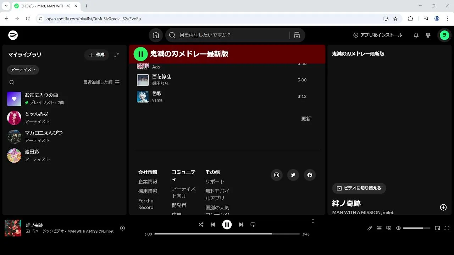Viewport: 454px width, 255px height.
Task: Open browser three-dot menu
Action: (447, 18)
